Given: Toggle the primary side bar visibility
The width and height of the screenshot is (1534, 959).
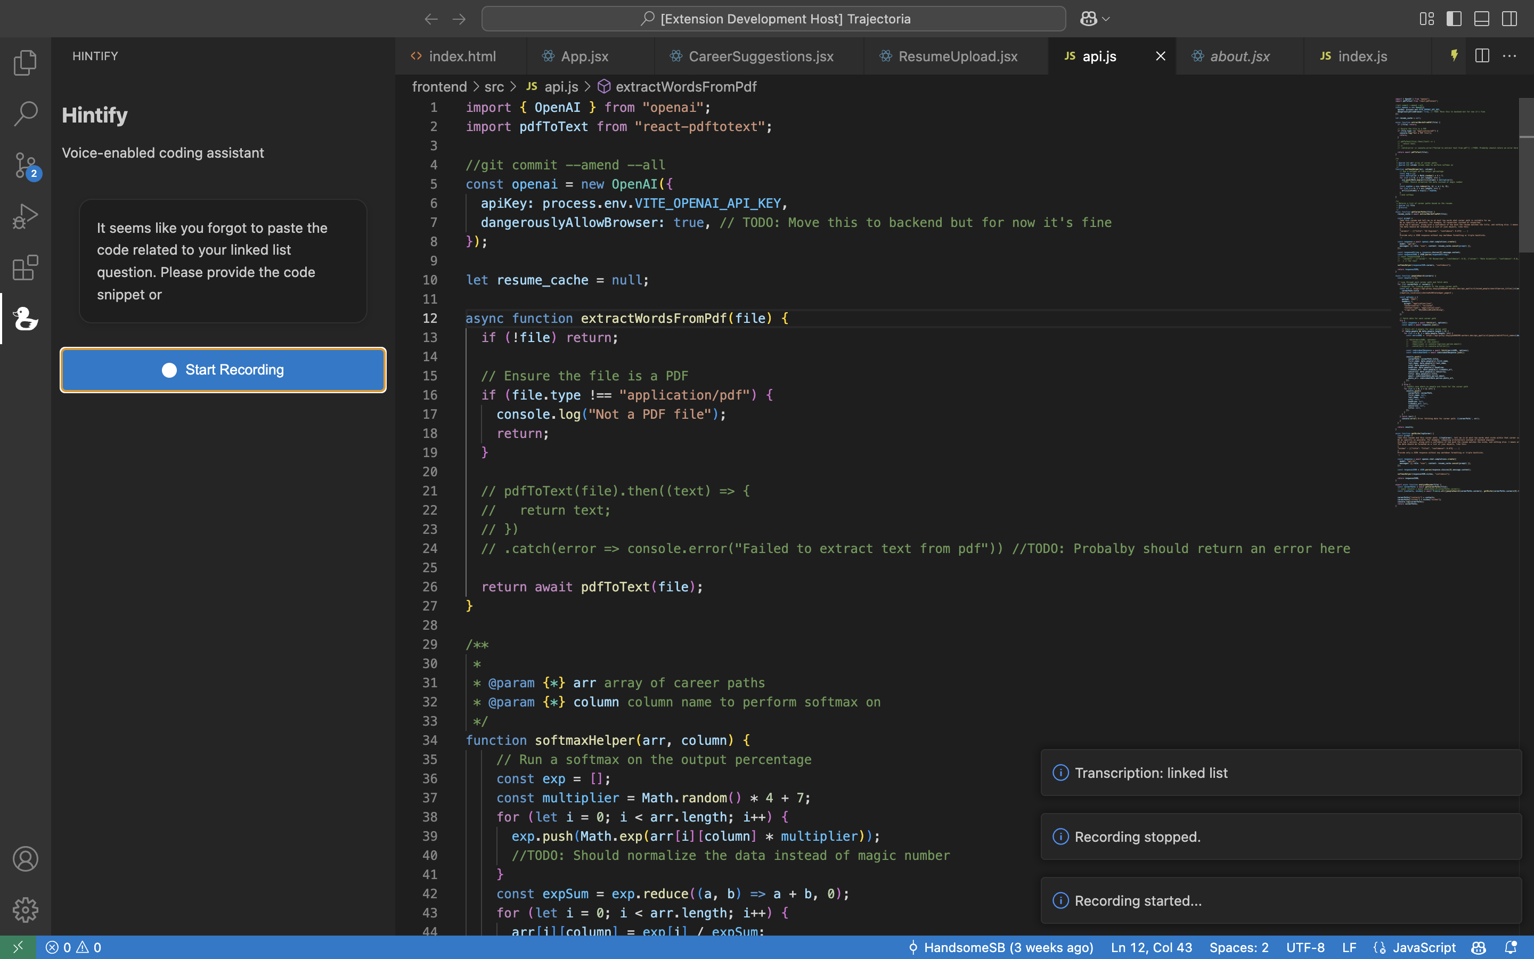Looking at the screenshot, I should click(1454, 19).
